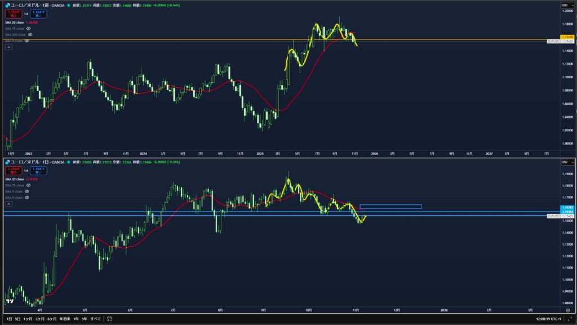Click the TradingView logo on daily chart
Image resolution: width=577 pixels, height=325 pixels.
(9, 301)
